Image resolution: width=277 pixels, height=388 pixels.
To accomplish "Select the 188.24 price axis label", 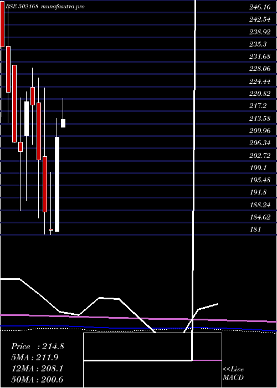I will [x=260, y=205].
